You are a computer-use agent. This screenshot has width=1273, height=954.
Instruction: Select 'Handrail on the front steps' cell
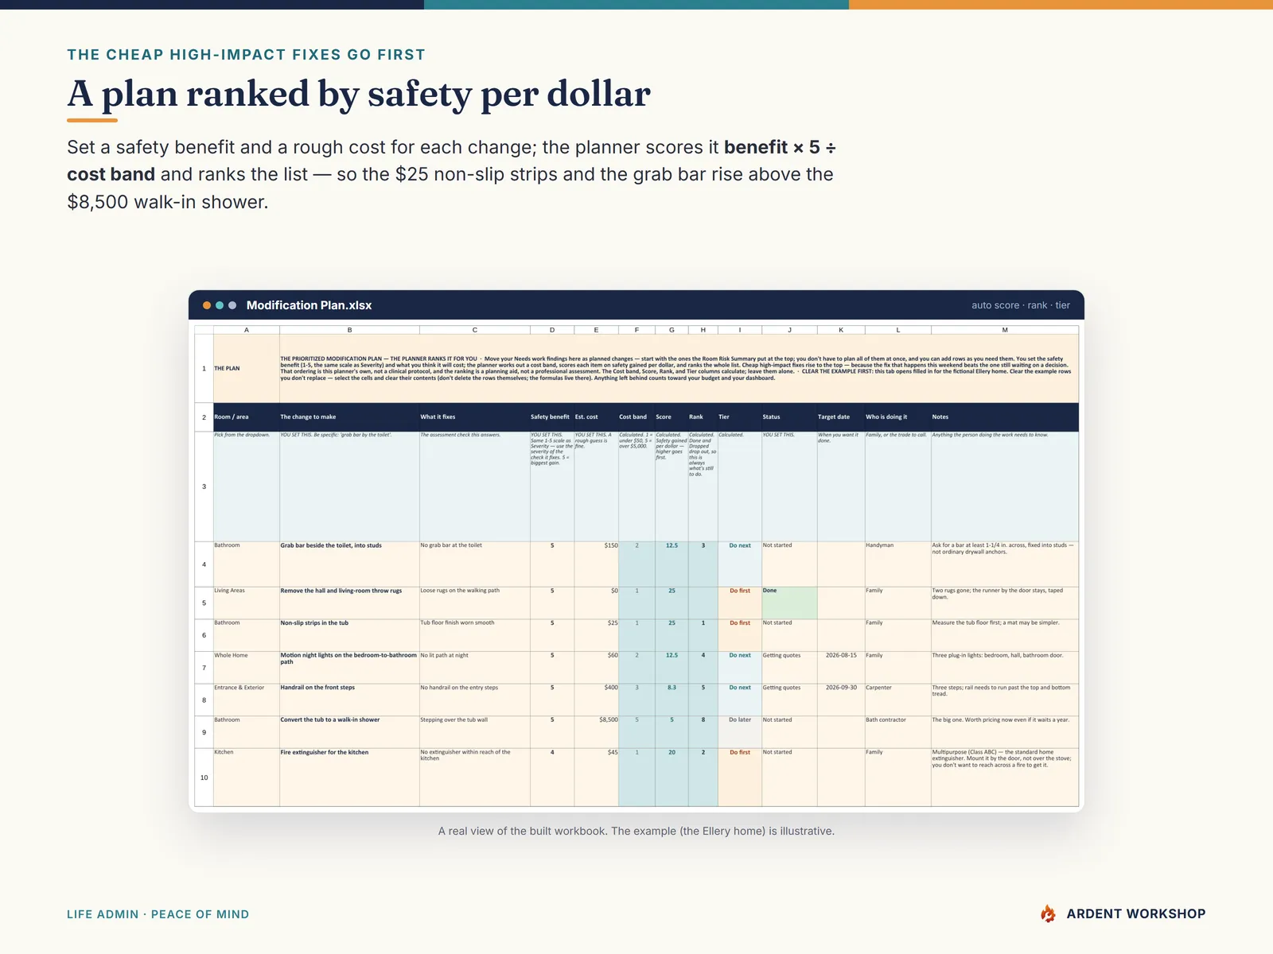point(349,700)
